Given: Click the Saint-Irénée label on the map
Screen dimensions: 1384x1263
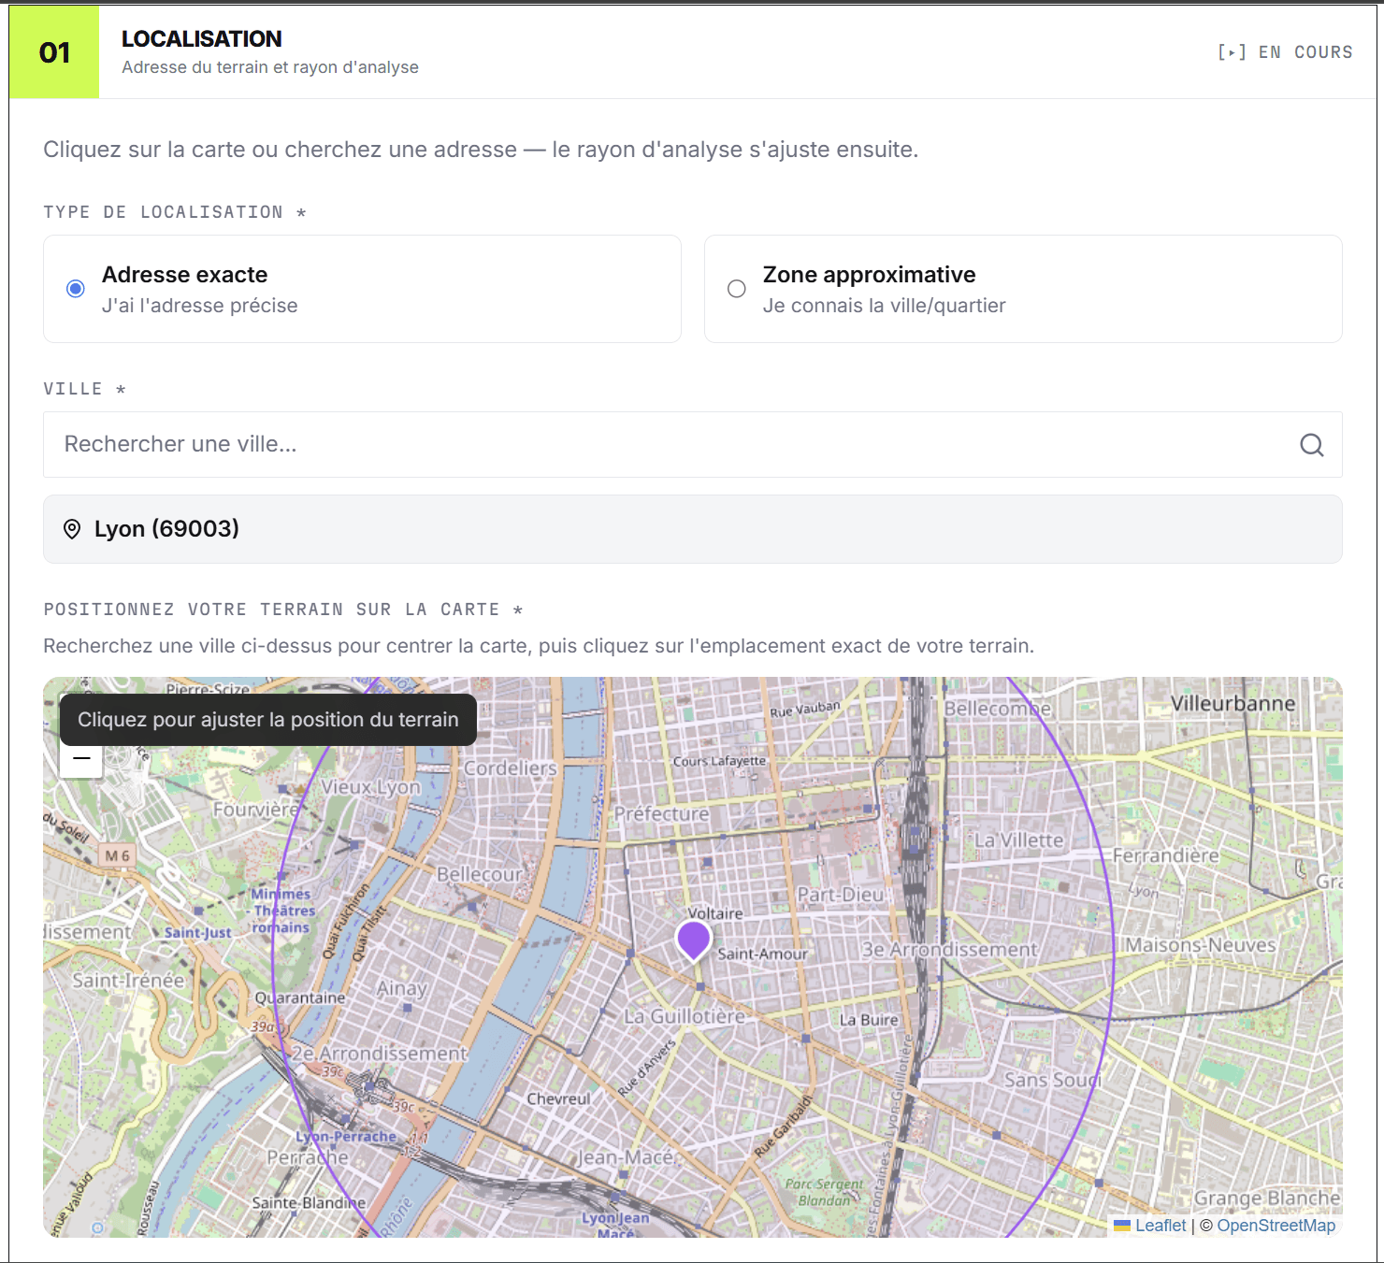Looking at the screenshot, I should tap(128, 981).
